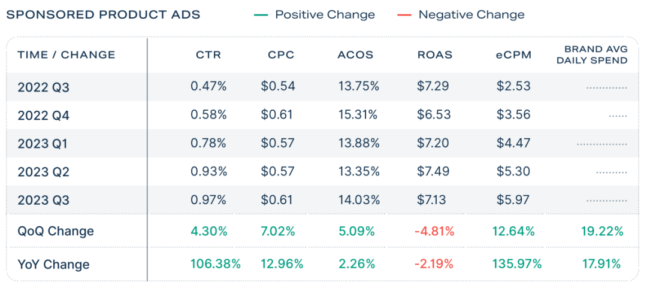Click the YoY Change row label
Screen dimensions: 647x288
53,264
